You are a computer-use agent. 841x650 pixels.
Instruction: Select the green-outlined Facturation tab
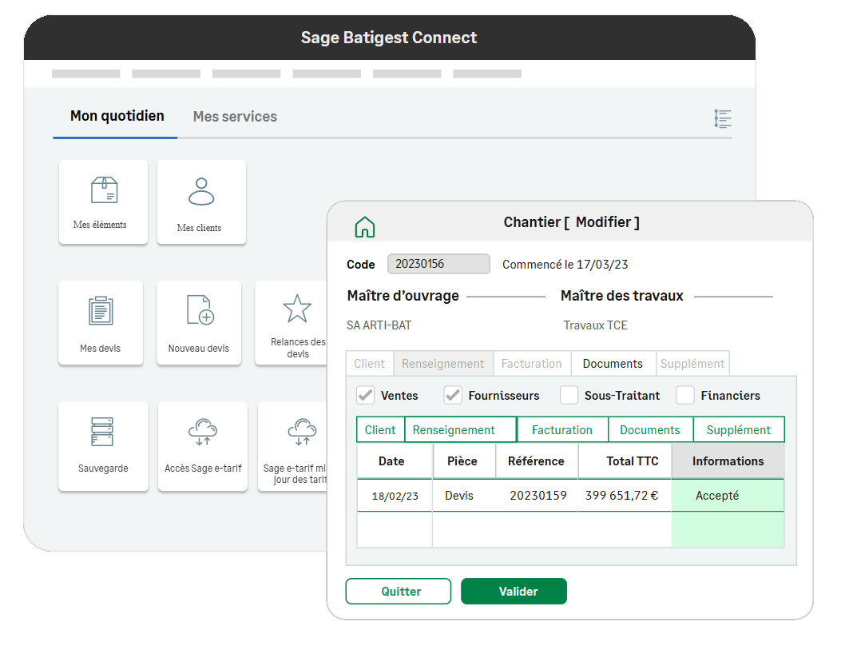click(562, 430)
